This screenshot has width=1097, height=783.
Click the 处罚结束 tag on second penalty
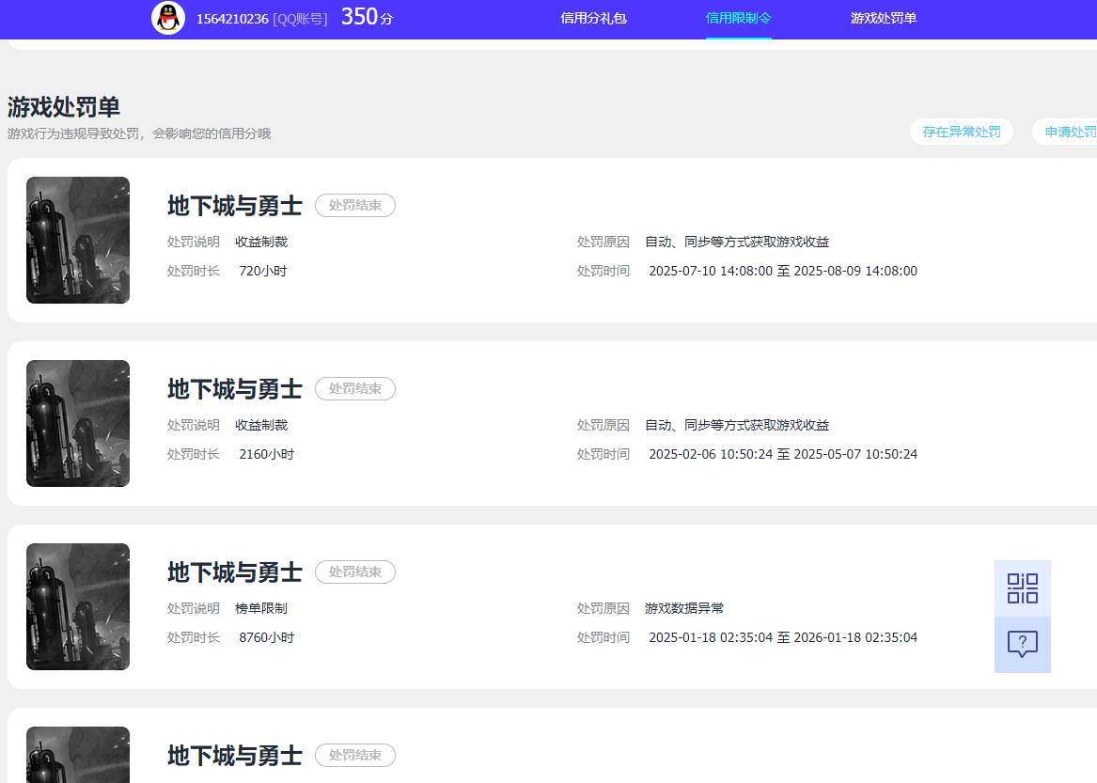point(354,388)
